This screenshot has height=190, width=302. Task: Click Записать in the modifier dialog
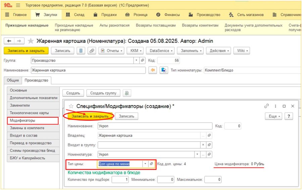(127, 116)
